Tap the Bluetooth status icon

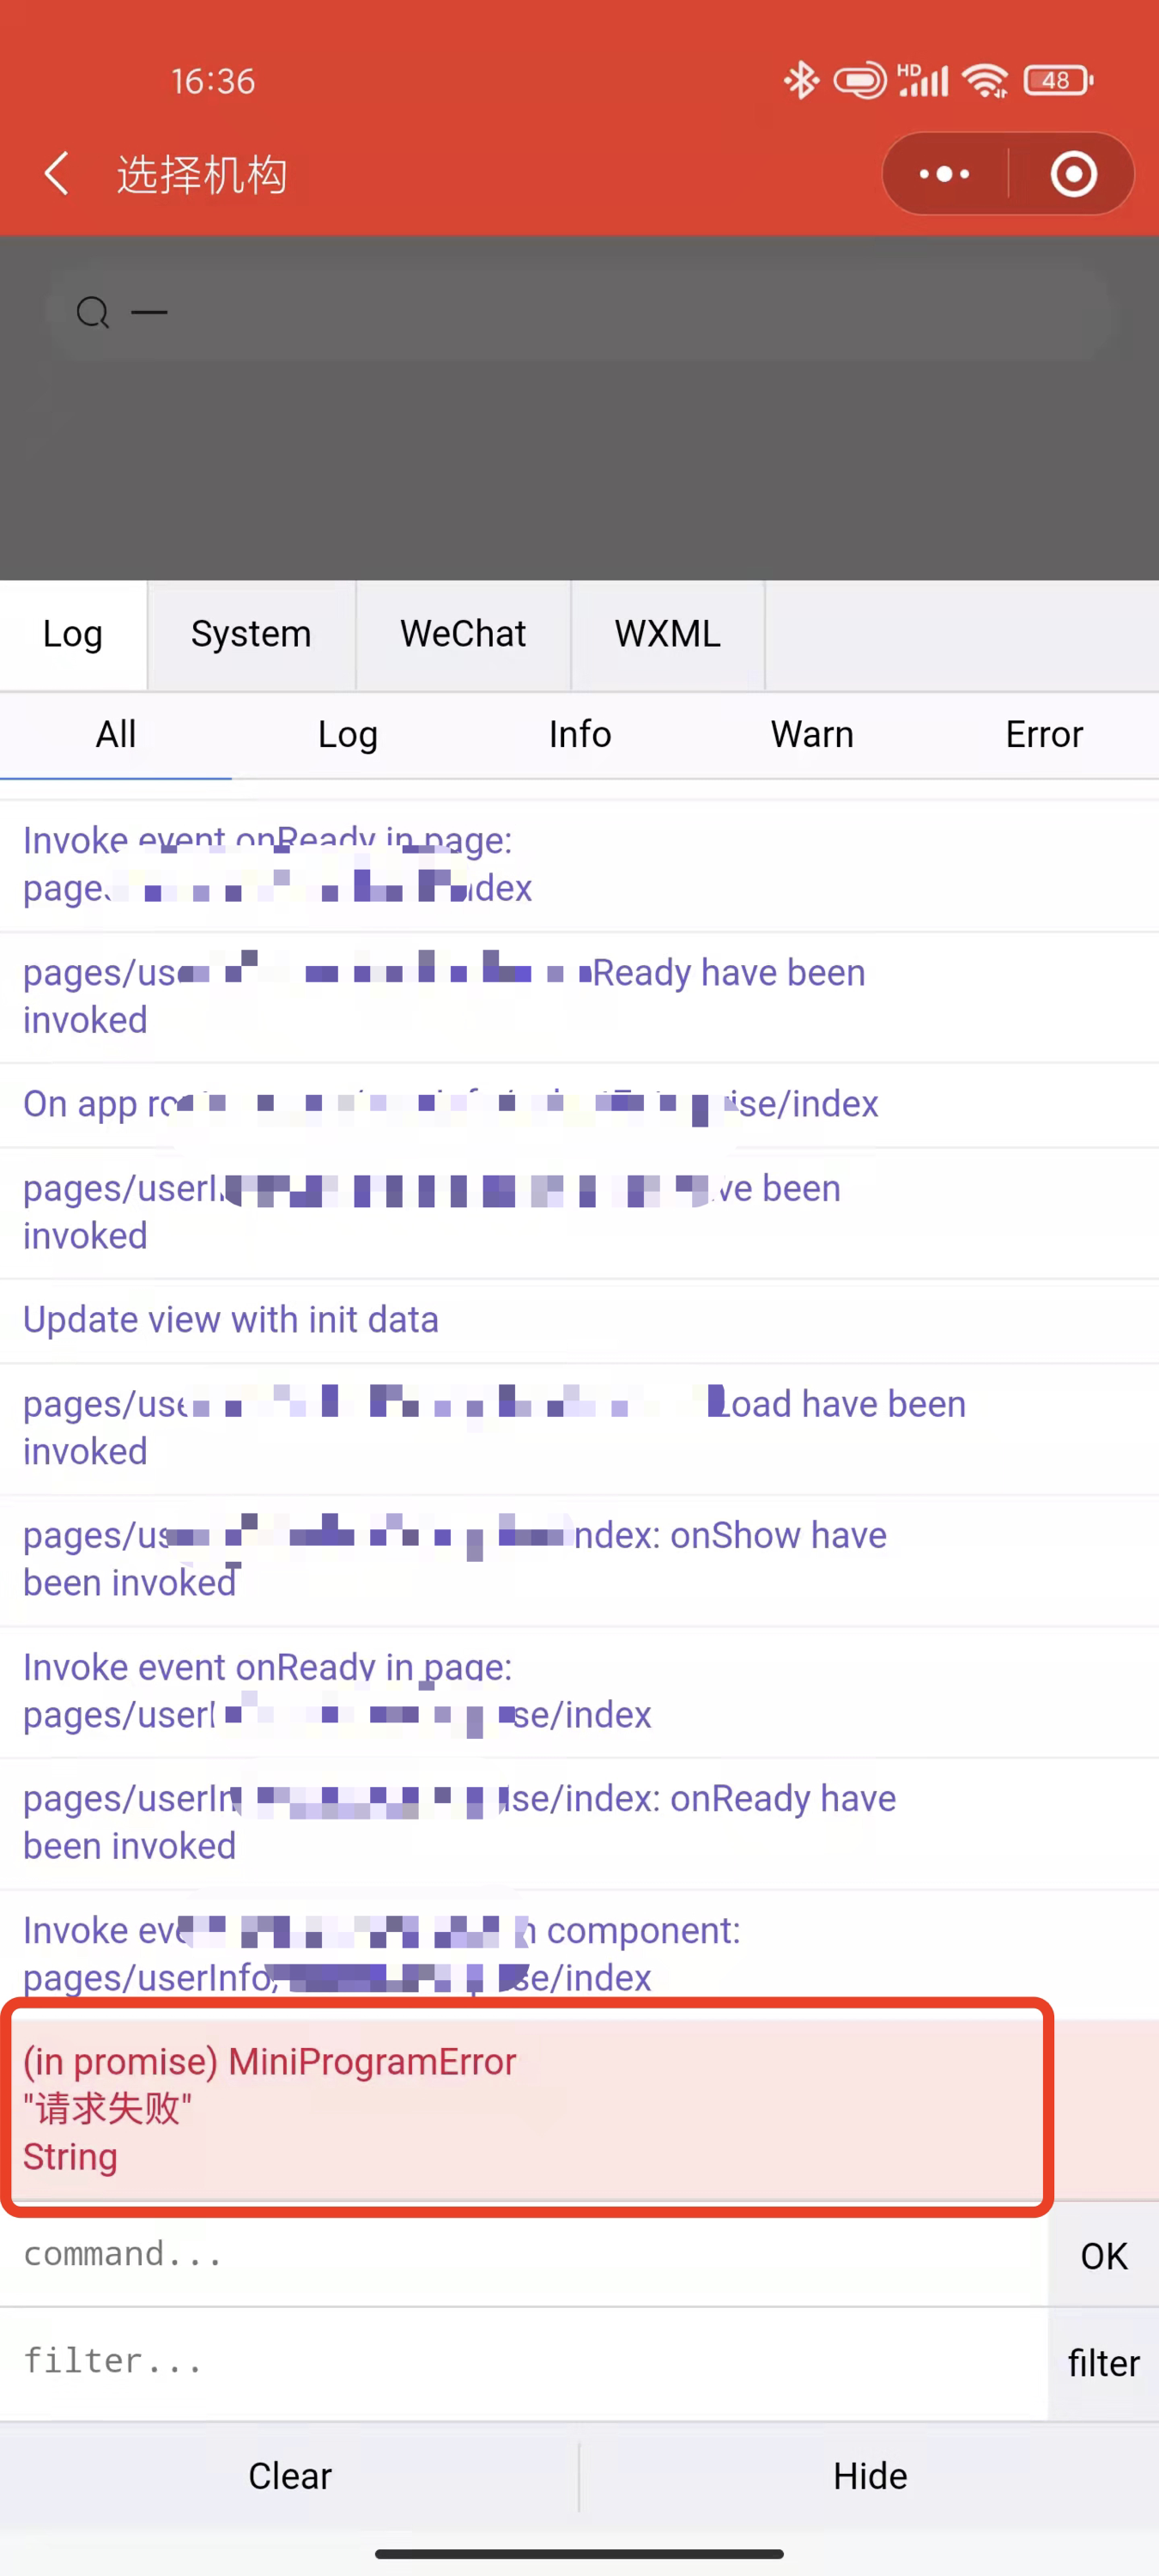click(x=800, y=80)
